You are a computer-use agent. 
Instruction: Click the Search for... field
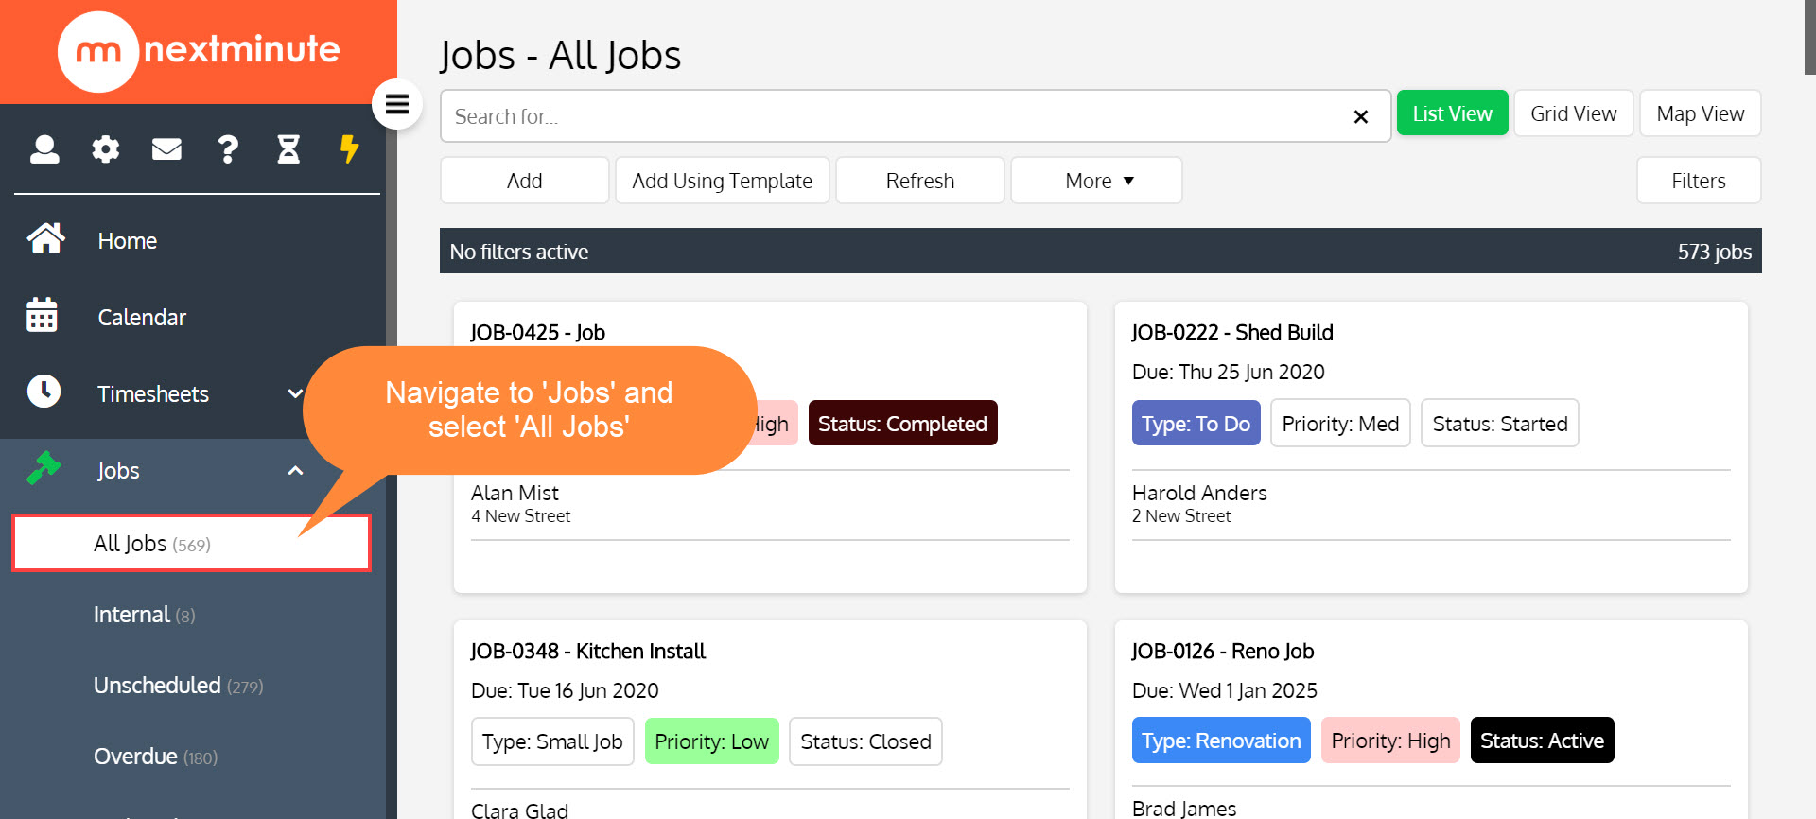[x=916, y=116]
